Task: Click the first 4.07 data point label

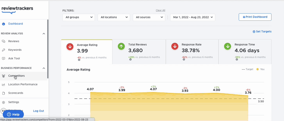Action: click(x=90, y=89)
